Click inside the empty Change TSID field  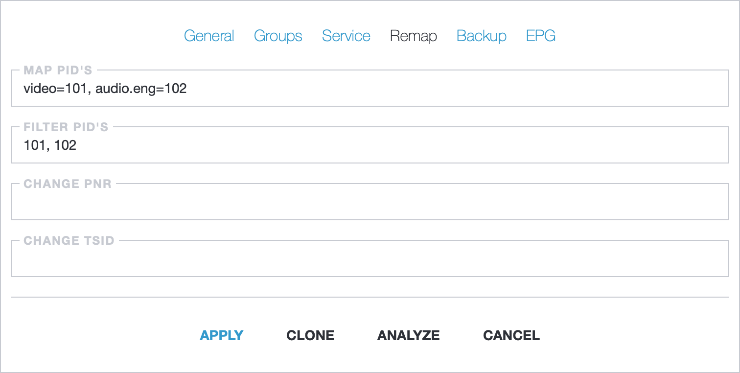[x=370, y=258]
